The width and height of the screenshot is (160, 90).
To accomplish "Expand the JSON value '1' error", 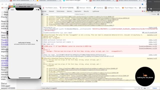I will coord(44,46).
